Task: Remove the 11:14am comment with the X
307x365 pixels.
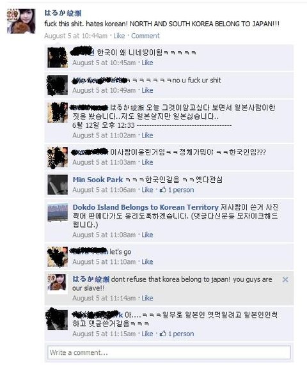Action: point(285,279)
